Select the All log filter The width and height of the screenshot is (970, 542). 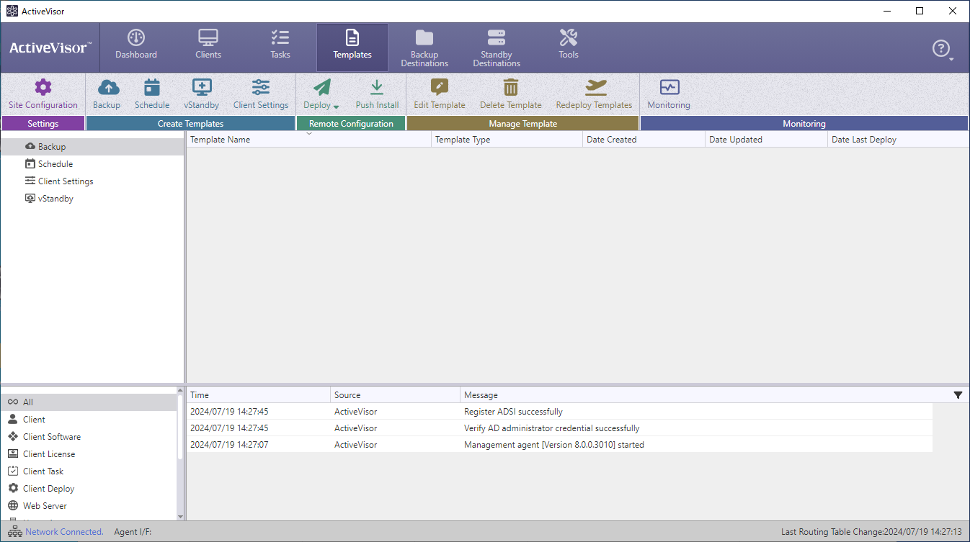coord(88,402)
